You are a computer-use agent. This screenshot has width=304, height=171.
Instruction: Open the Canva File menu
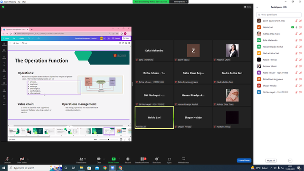pyautogui.click(x=14, y=38)
